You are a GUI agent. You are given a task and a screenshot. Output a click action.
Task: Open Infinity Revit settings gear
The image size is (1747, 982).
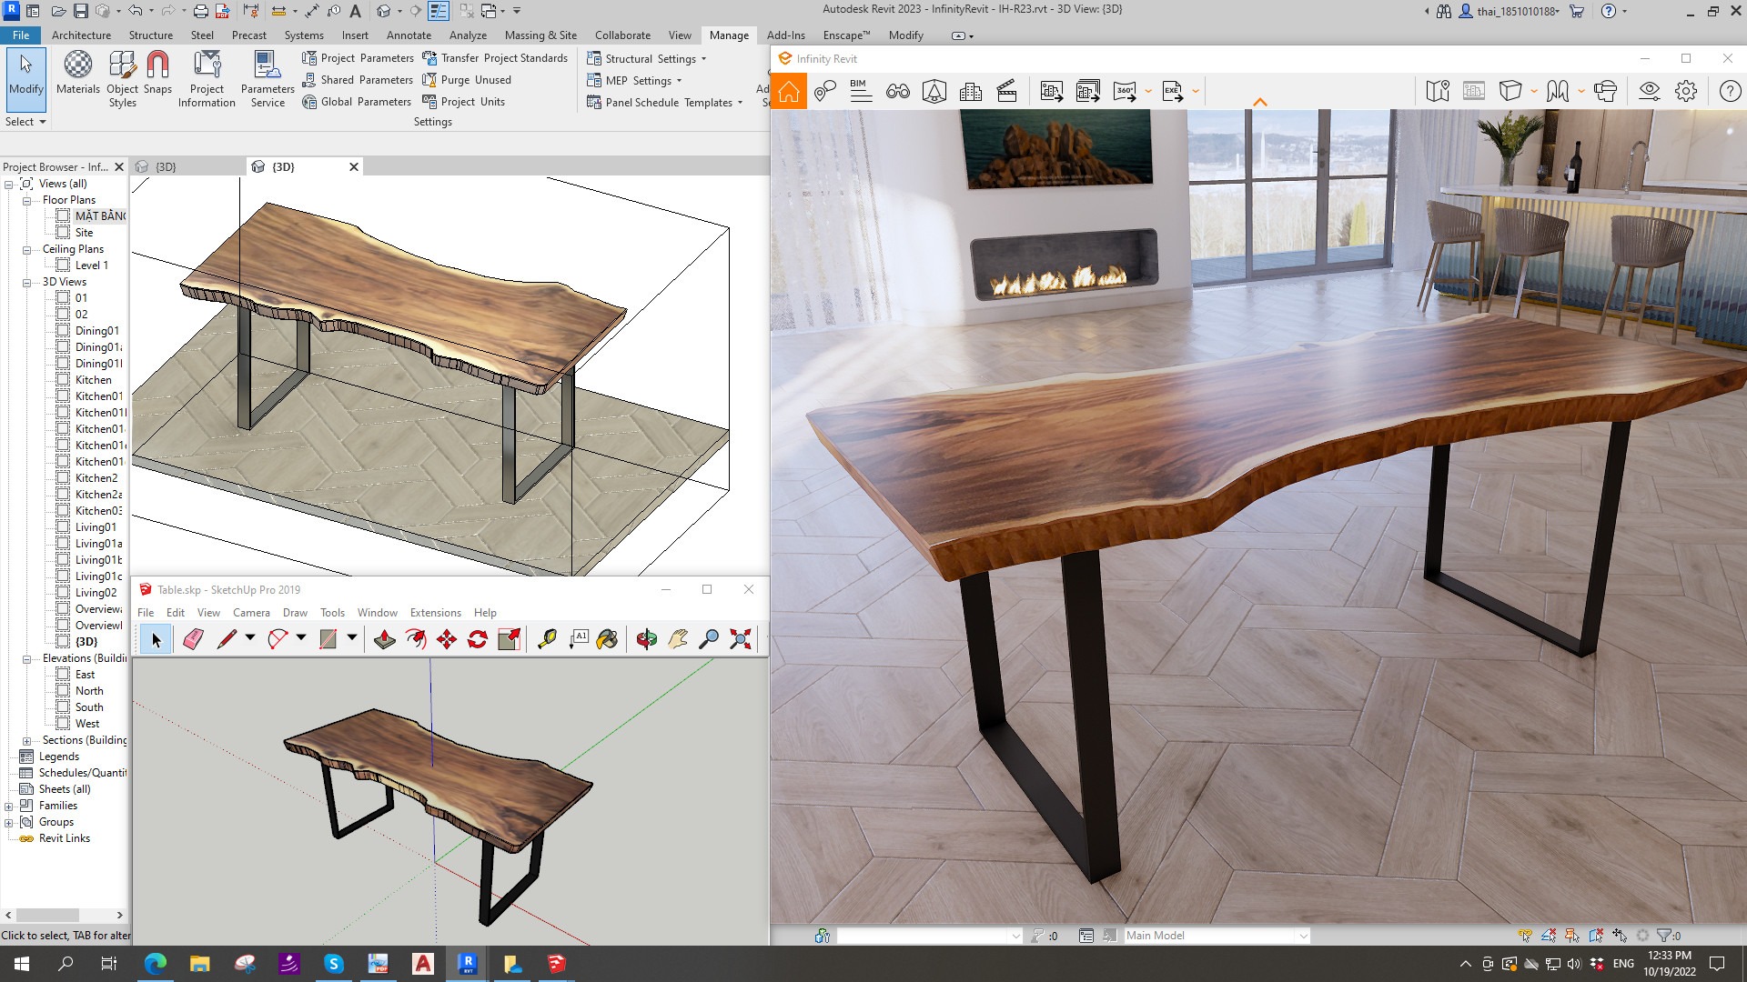pyautogui.click(x=1686, y=91)
